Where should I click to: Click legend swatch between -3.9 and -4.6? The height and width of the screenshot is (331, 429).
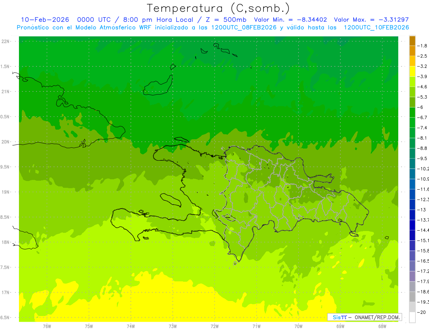412,82
